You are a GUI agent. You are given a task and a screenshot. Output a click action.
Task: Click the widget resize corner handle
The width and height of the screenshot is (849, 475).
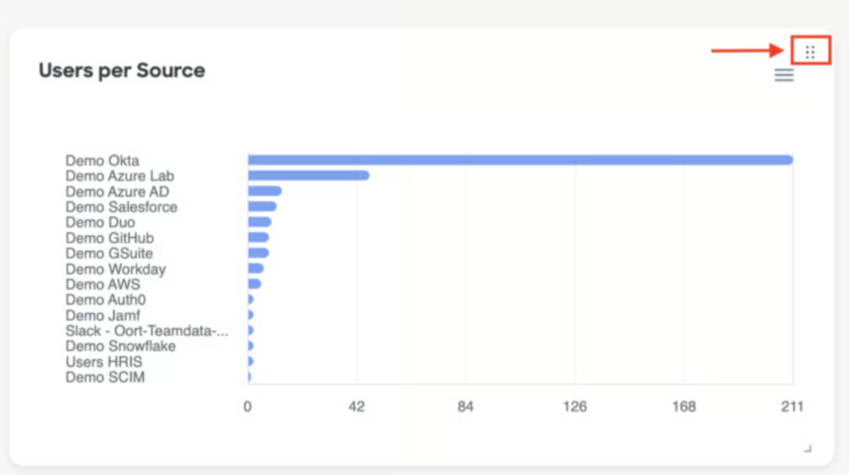click(x=807, y=449)
